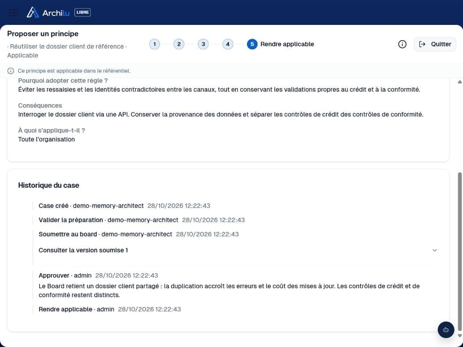
Task: Click Toute l'organisation scope value
Action: pos(46,139)
